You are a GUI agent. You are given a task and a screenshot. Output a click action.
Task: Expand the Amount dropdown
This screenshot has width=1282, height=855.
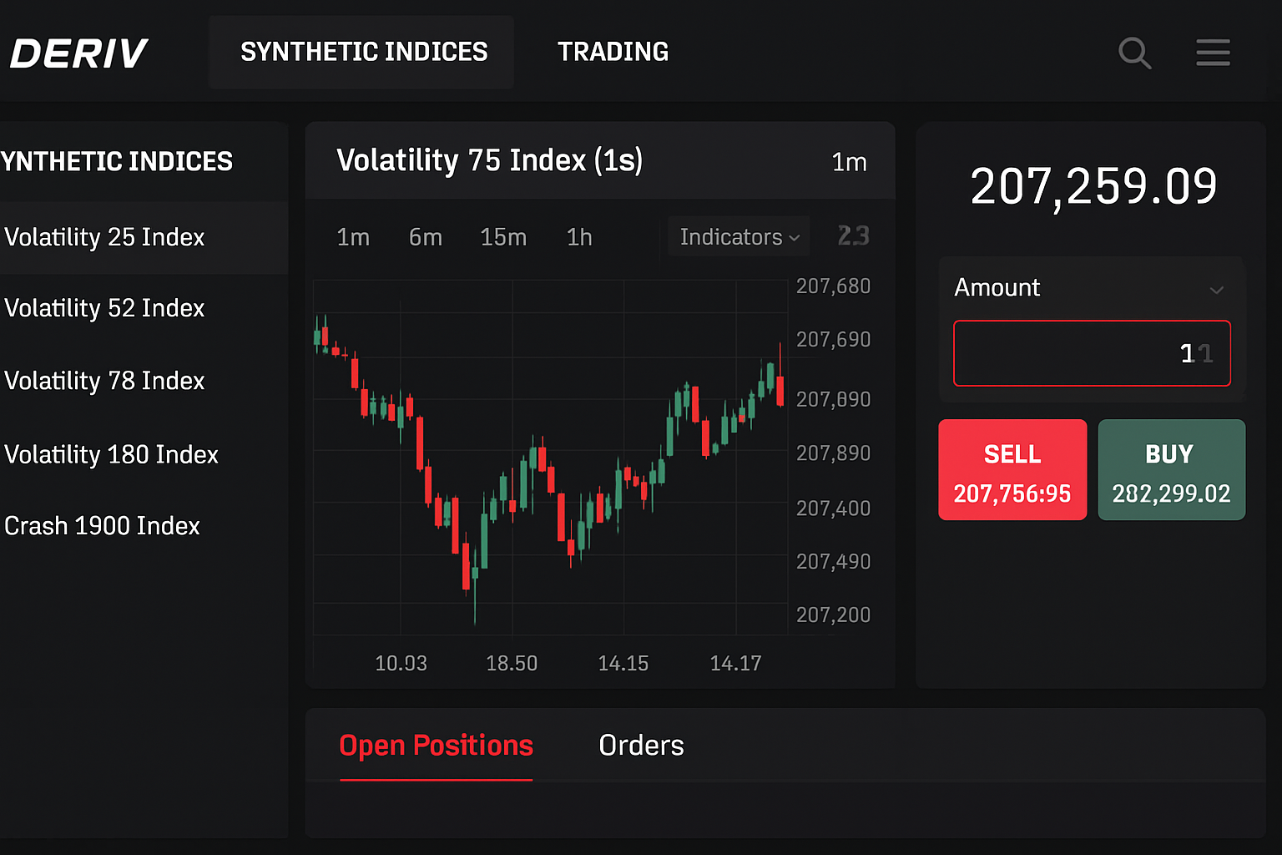click(x=1217, y=289)
